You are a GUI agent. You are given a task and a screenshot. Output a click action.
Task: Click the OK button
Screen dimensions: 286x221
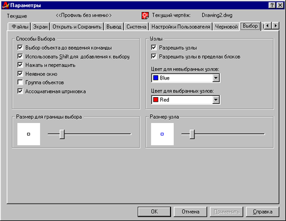click(155, 211)
